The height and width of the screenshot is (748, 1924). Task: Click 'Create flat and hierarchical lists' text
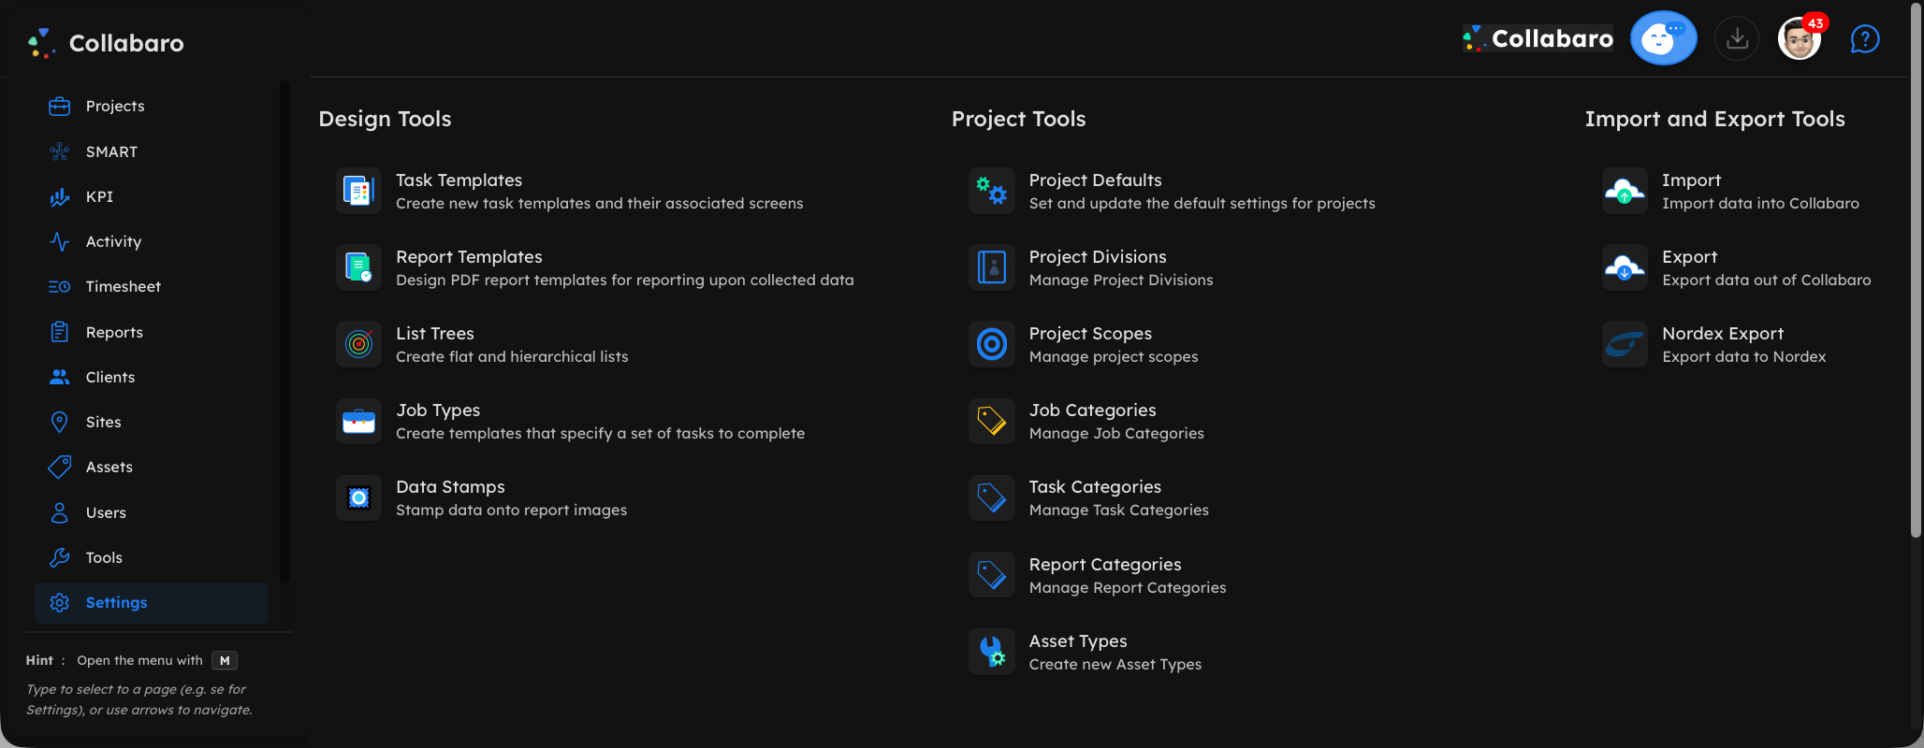pos(512,357)
